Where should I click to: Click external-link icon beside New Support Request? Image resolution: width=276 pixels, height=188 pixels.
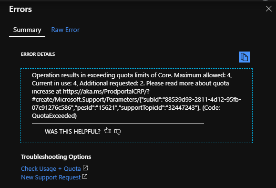(85, 177)
